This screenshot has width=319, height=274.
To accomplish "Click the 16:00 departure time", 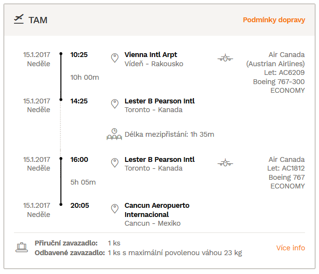I will [79, 159].
